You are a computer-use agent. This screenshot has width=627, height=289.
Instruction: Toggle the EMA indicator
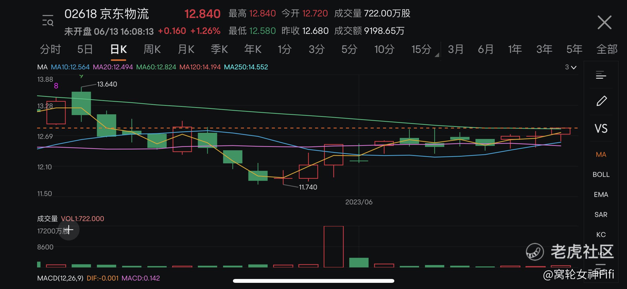601,194
